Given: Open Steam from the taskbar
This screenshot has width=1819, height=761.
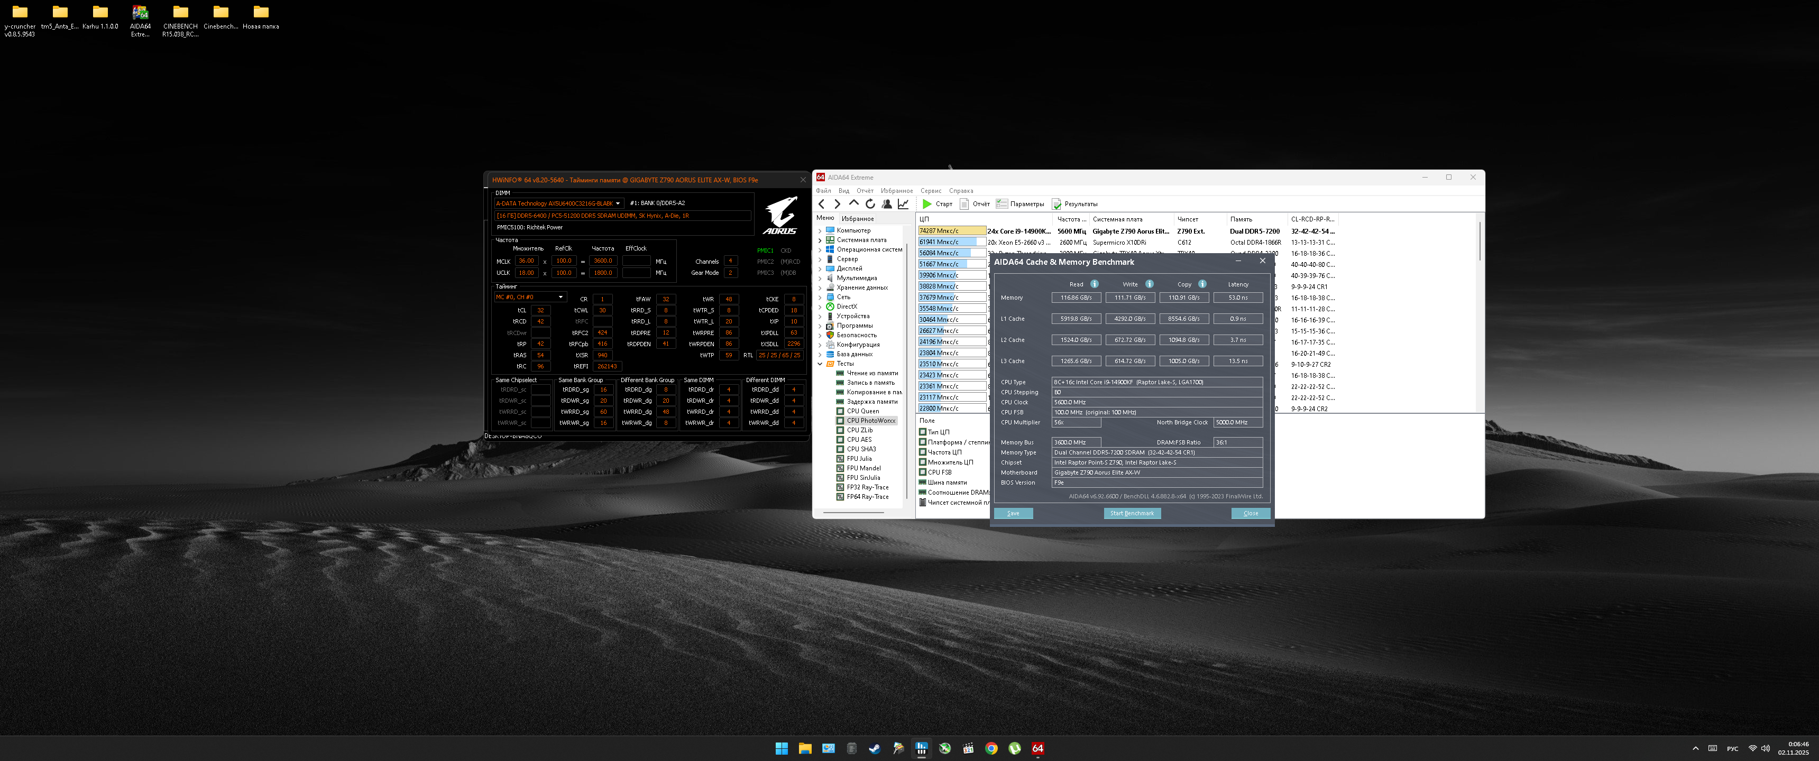Looking at the screenshot, I should 874,748.
